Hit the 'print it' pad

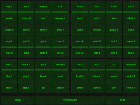tap(131, 53)
